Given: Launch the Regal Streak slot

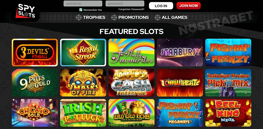Looking at the screenshot, I should (x=83, y=53).
